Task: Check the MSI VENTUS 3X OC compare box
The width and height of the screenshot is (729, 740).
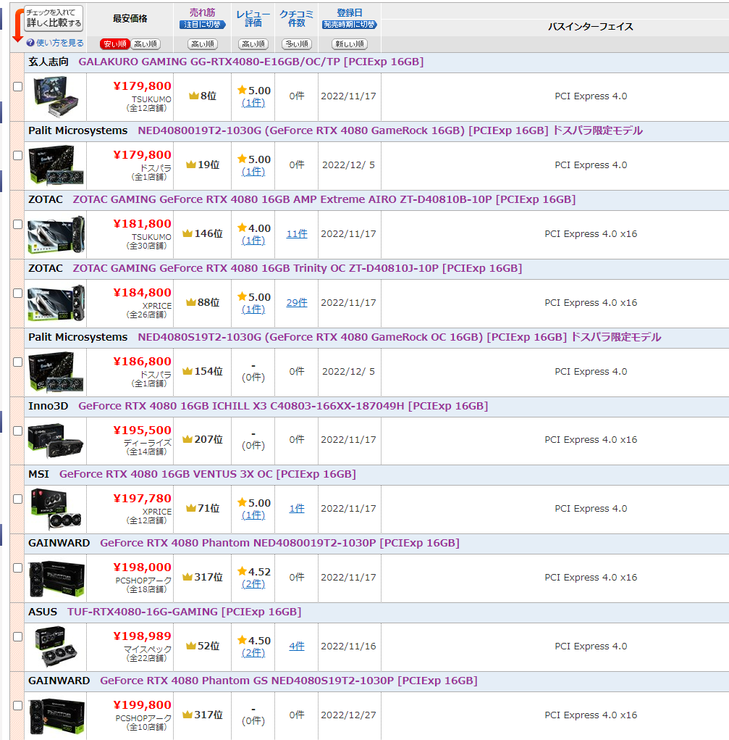Action: pyautogui.click(x=18, y=499)
